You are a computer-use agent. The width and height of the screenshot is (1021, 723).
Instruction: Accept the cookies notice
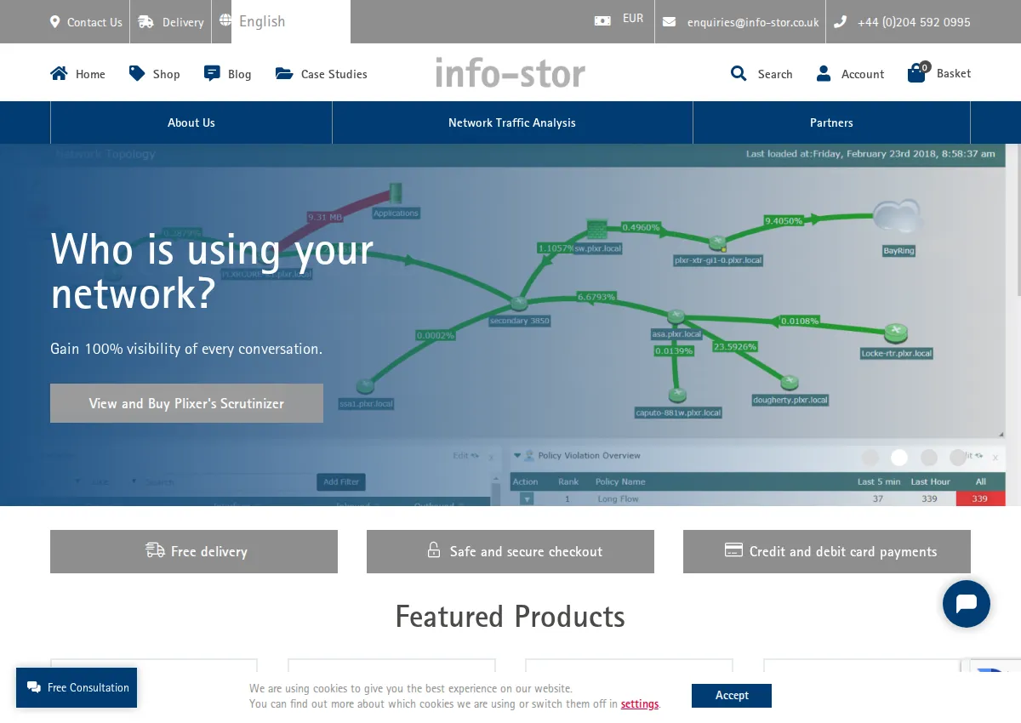pyautogui.click(x=732, y=695)
